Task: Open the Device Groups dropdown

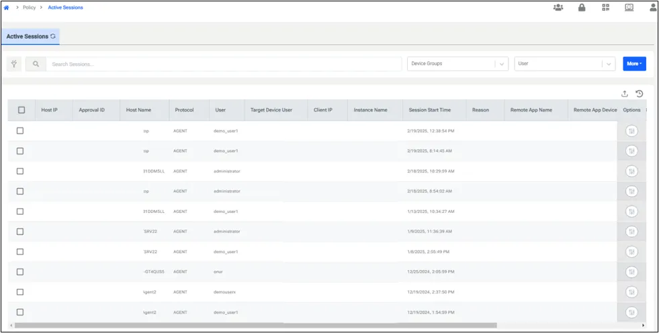Action: (x=457, y=64)
